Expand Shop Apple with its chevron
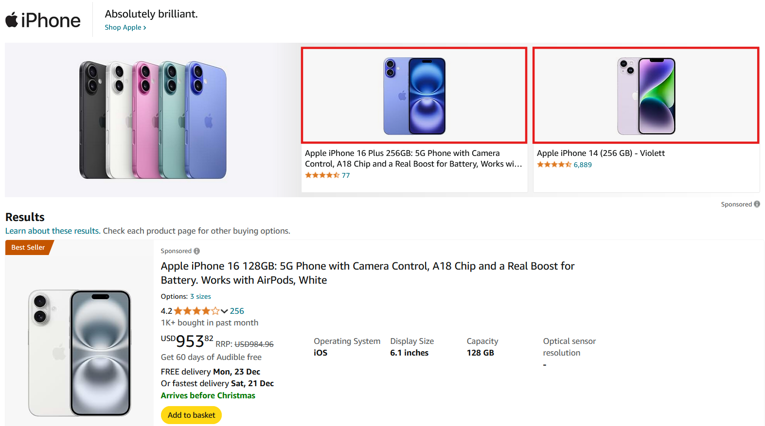 pyautogui.click(x=125, y=27)
